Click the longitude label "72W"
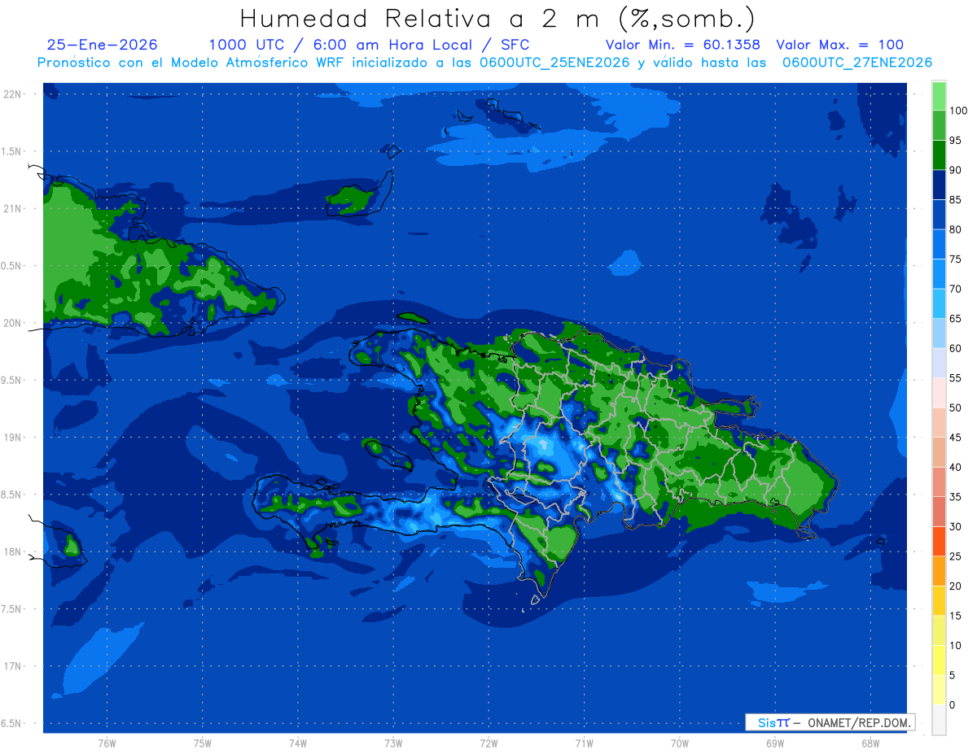The height and width of the screenshot is (754, 977). pos(489,743)
